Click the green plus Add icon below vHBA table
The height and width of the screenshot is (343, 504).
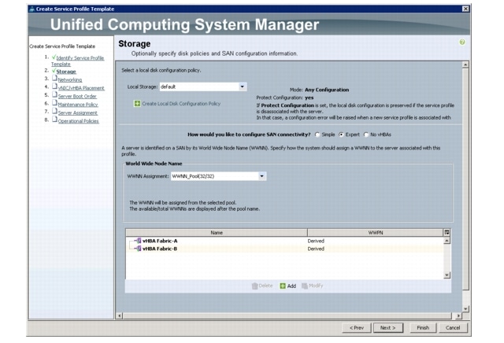(283, 286)
